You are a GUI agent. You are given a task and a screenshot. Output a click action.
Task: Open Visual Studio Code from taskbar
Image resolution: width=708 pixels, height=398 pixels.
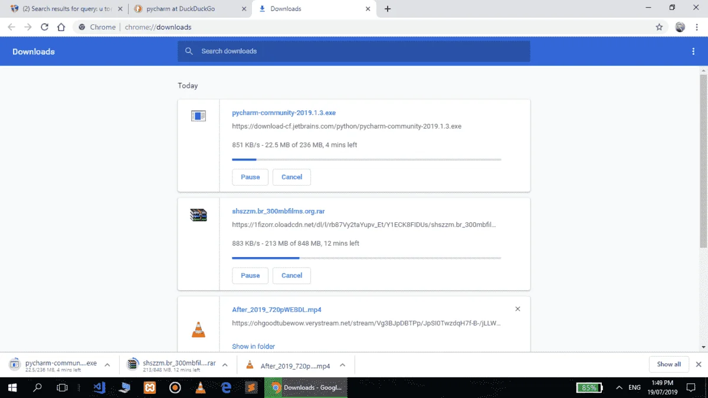99,387
